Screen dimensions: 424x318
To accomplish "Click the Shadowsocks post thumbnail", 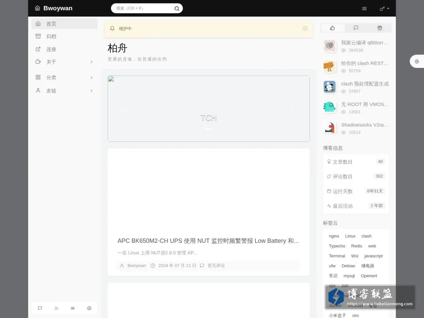I will point(330,128).
